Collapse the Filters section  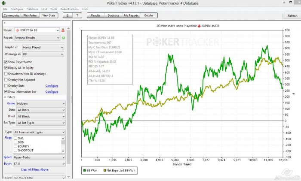[5, 97]
